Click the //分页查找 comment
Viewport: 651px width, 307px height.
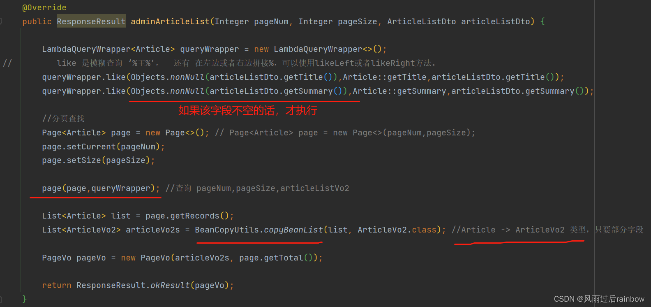pyautogui.click(x=63, y=119)
